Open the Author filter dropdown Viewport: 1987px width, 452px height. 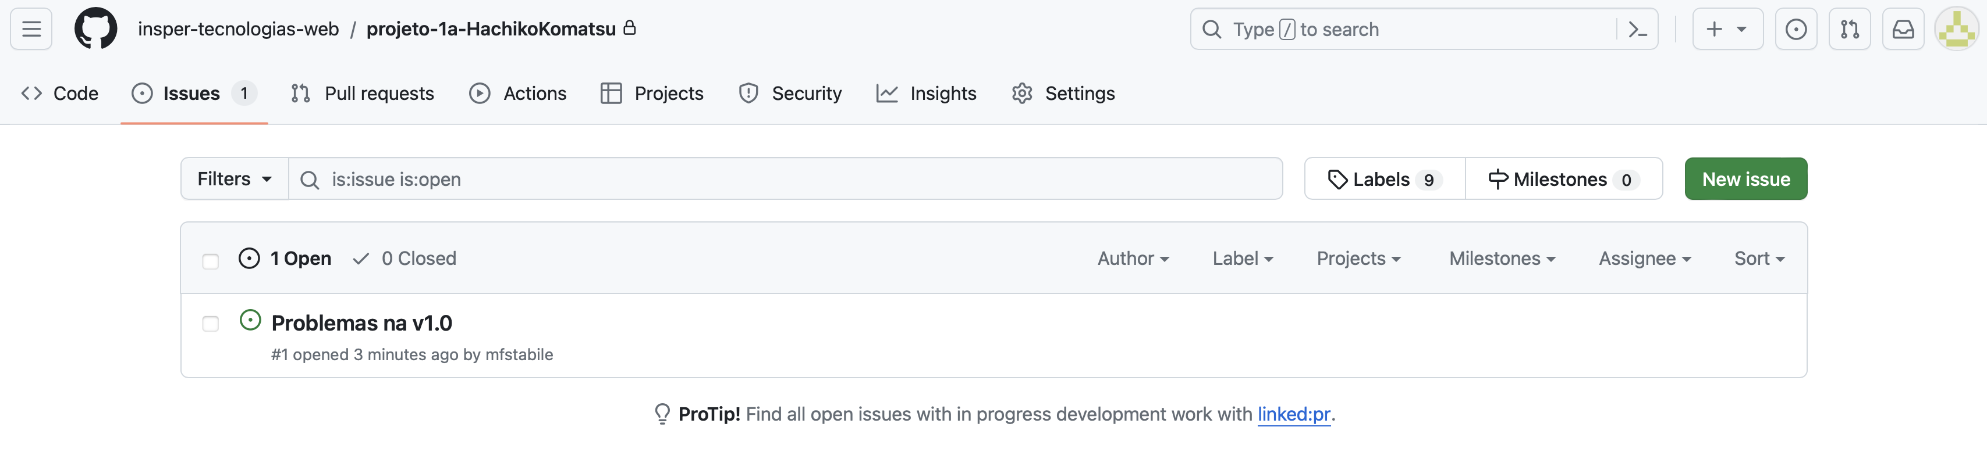tap(1133, 259)
